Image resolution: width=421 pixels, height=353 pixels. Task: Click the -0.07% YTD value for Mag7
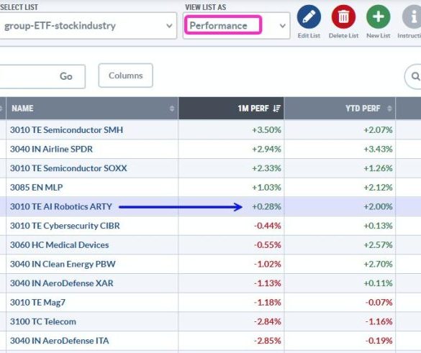379,302
